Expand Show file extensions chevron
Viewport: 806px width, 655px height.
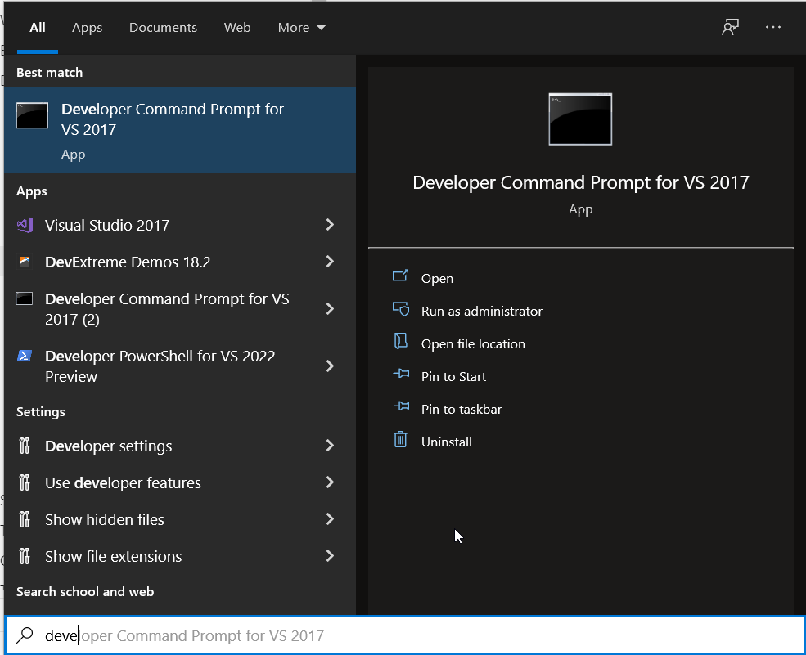pos(330,555)
